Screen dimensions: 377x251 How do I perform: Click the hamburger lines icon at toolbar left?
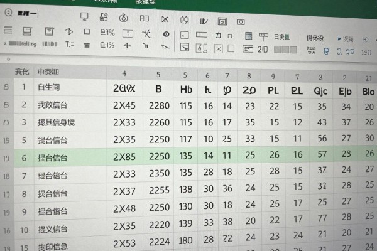[8, 30]
